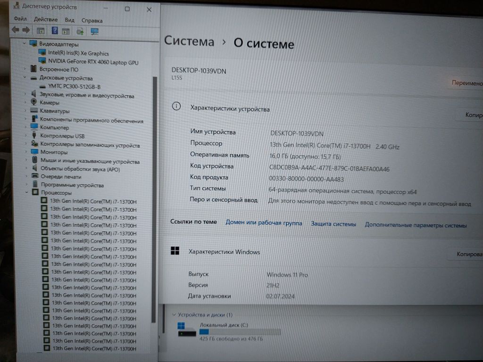Click the processor value i7-13700H 2.40 GHz
483x362 pixels.
[334, 146]
